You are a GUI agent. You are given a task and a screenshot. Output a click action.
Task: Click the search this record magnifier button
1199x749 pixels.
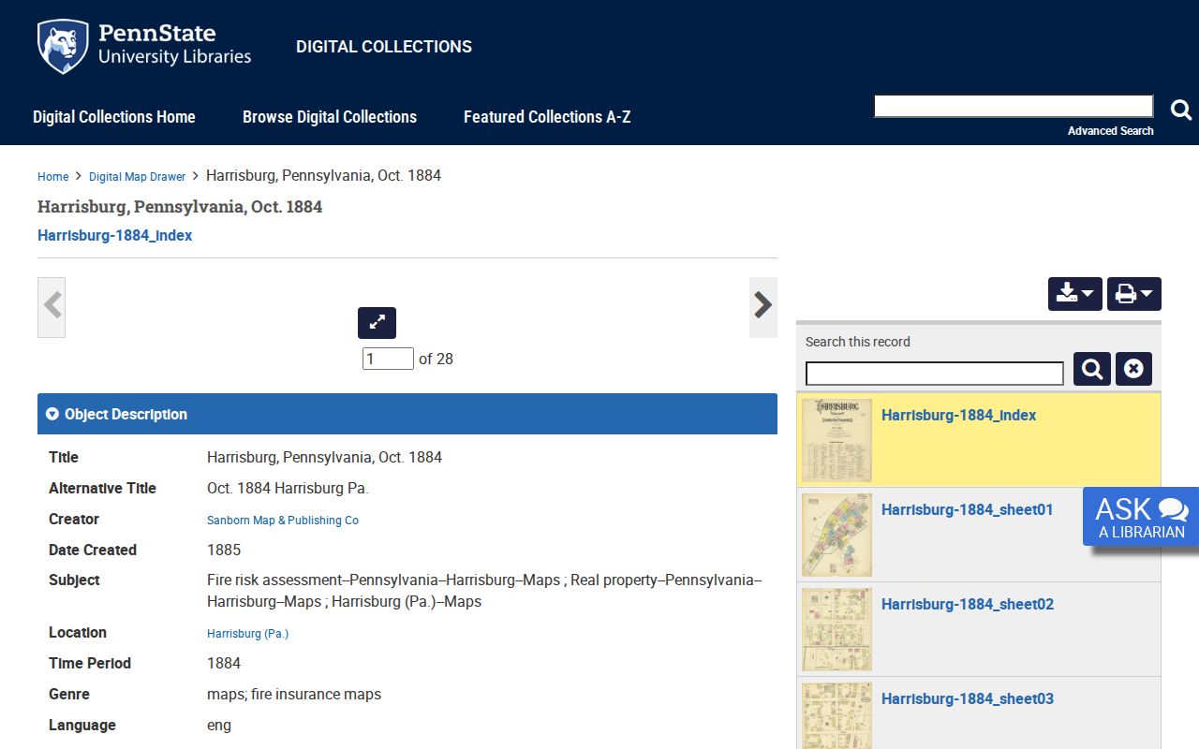tap(1092, 369)
